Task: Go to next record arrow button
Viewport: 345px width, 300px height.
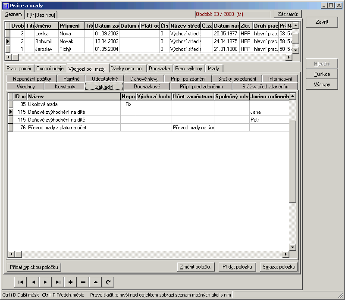Action: 46,282
